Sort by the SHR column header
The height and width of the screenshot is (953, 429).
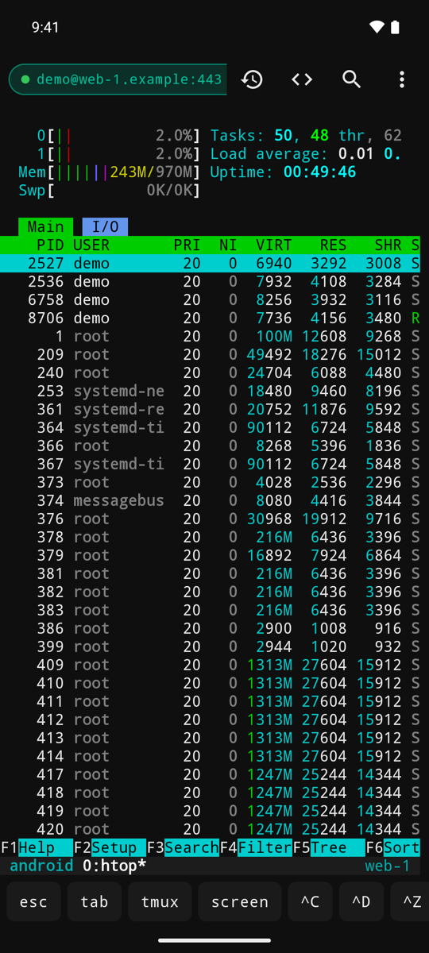(388, 245)
